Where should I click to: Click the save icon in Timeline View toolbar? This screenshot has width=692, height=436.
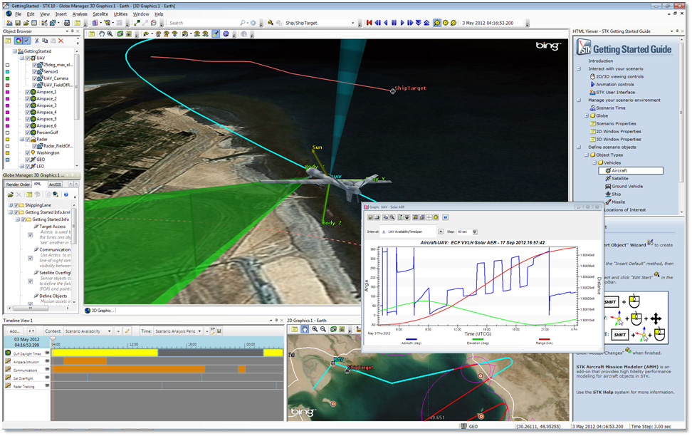pyautogui.click(x=219, y=331)
